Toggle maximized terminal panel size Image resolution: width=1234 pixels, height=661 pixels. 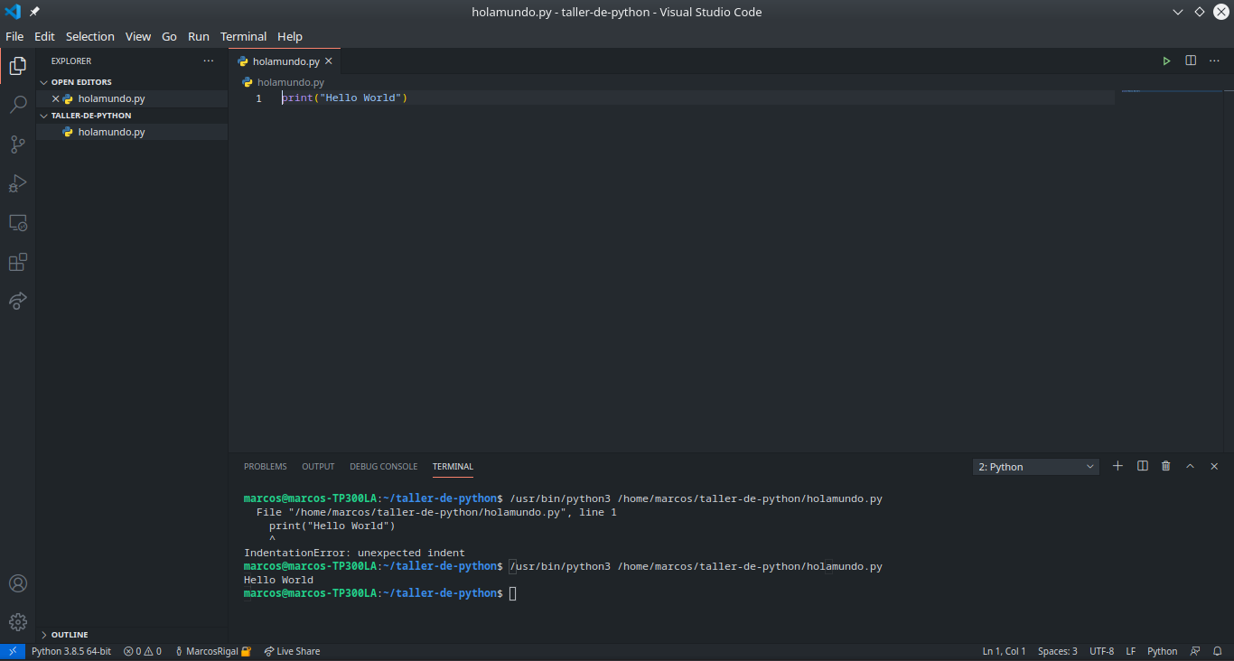coord(1190,466)
